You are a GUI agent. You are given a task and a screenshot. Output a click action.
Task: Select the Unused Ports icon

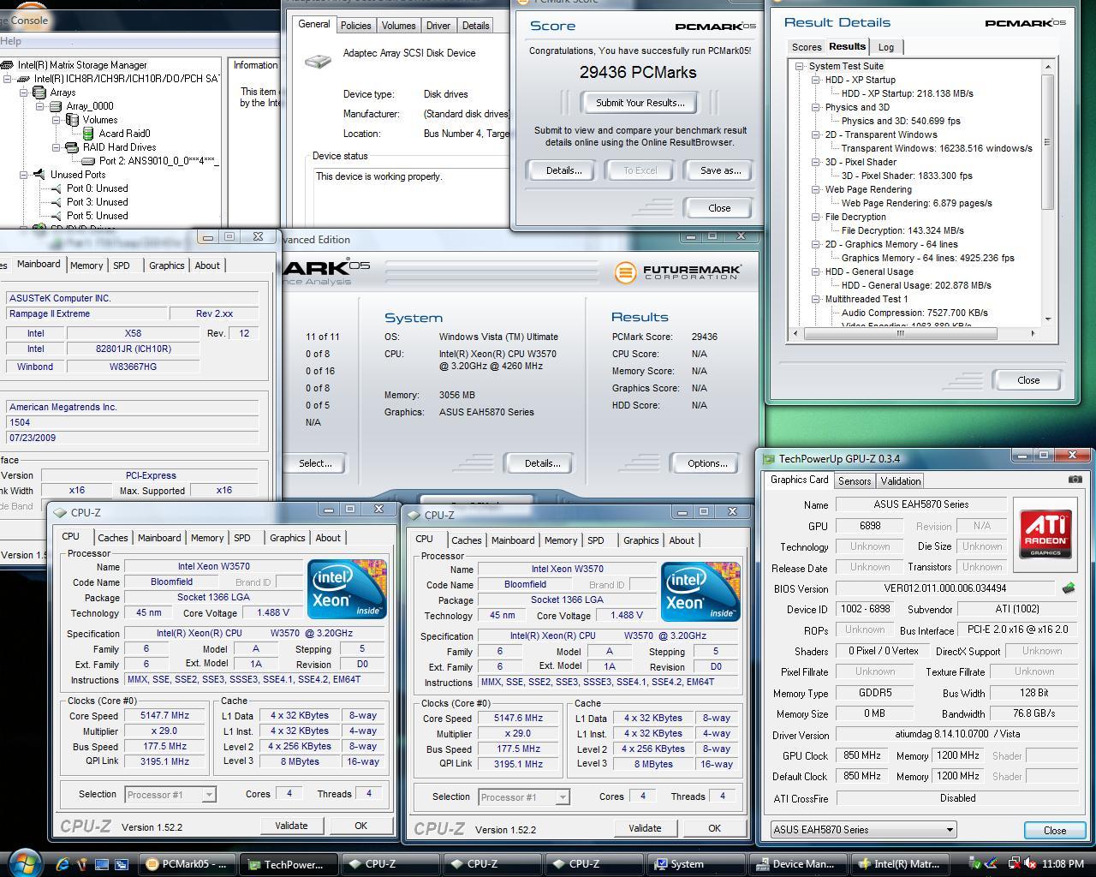[x=39, y=175]
